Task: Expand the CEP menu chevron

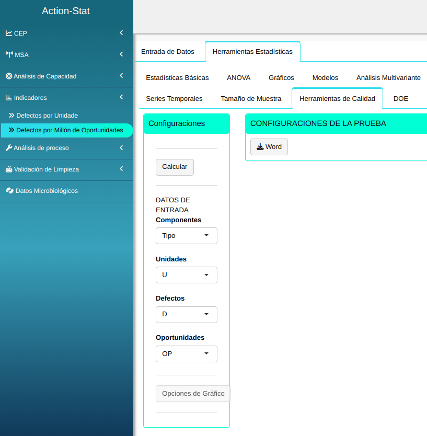Action: [x=121, y=33]
